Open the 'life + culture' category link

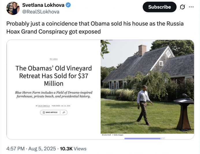(x=54, y=59)
